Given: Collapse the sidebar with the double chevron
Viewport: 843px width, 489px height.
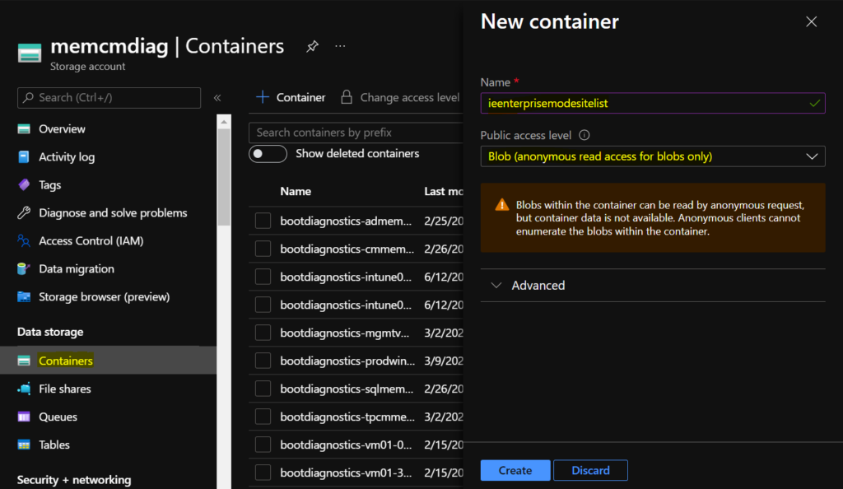Looking at the screenshot, I should click(x=217, y=98).
